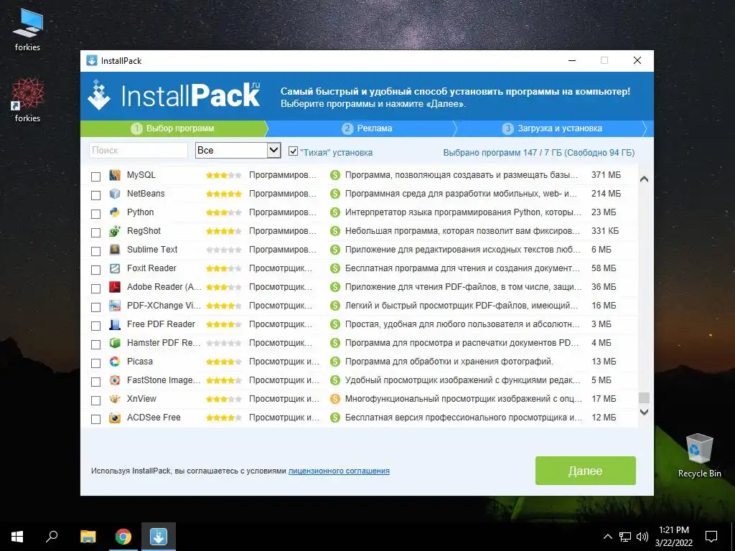This screenshot has height=551, width=735.
Task: Click the Free PDF Reader icon
Action: point(115,324)
